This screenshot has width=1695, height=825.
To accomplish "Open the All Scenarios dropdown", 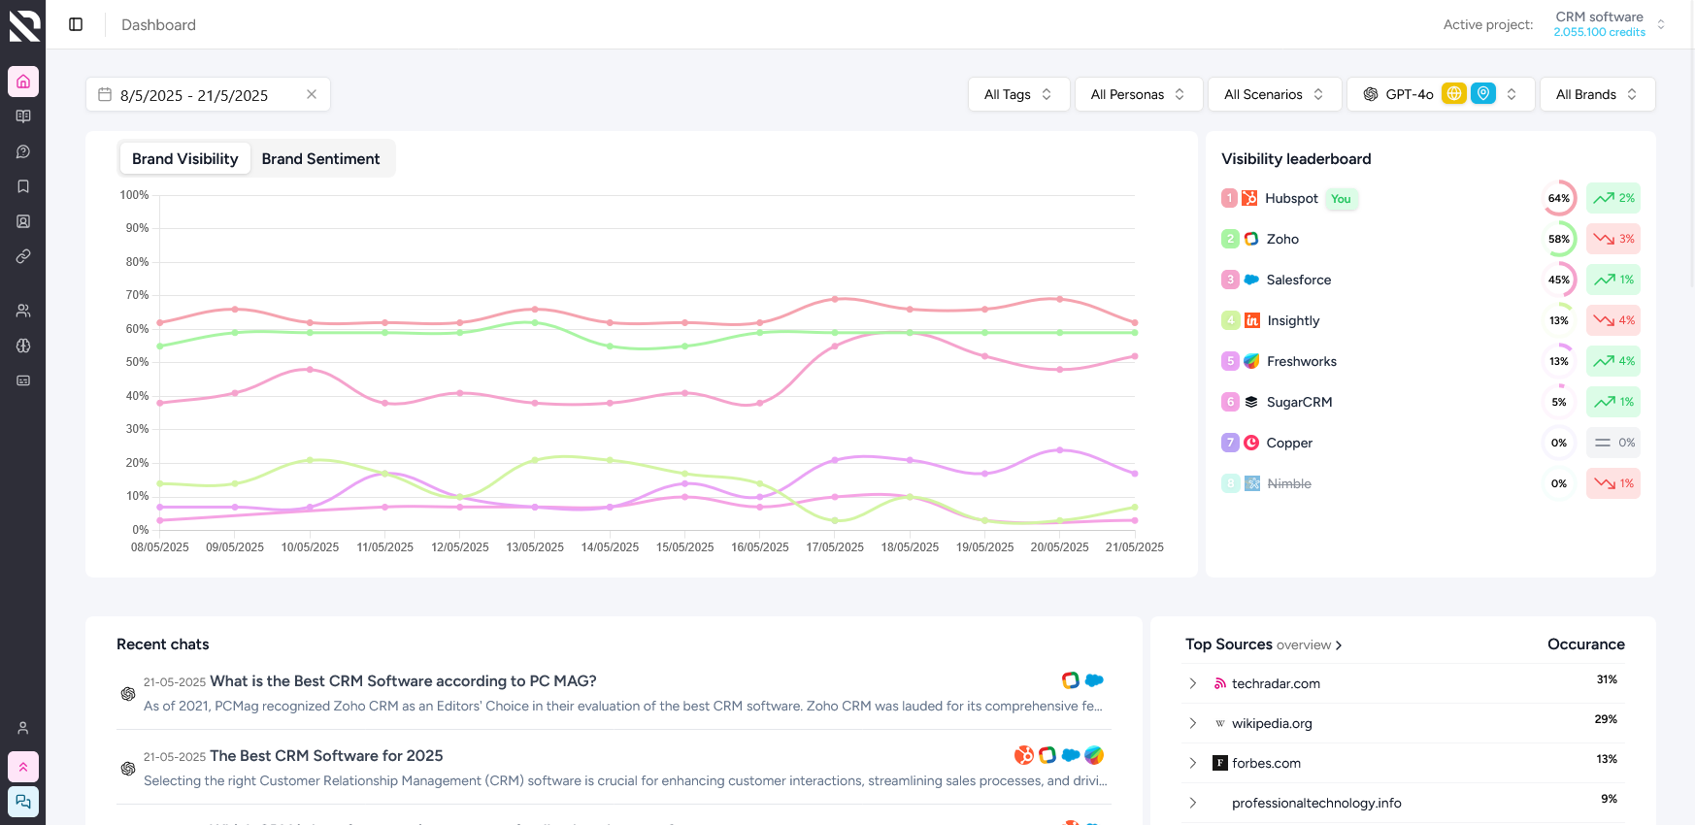I will (1275, 94).
